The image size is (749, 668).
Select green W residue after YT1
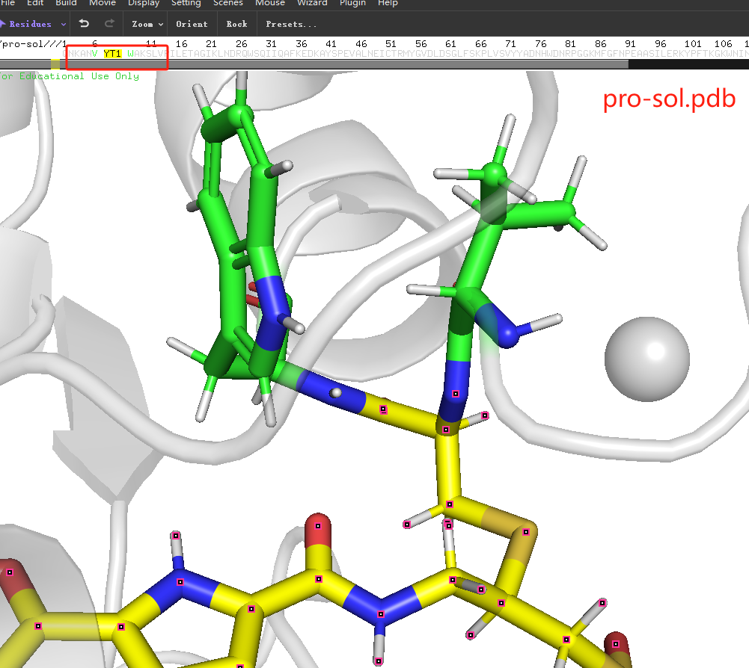[130, 54]
